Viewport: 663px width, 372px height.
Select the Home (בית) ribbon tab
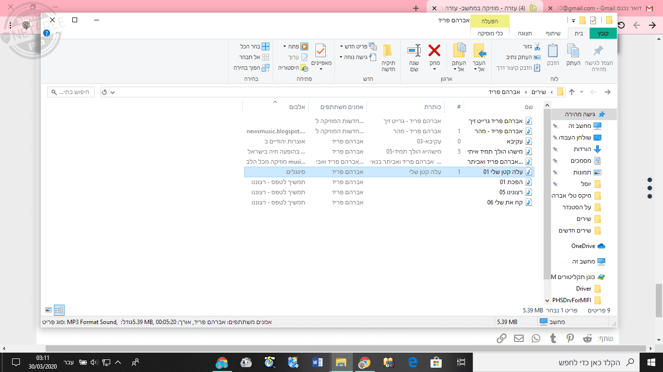pyautogui.click(x=579, y=33)
